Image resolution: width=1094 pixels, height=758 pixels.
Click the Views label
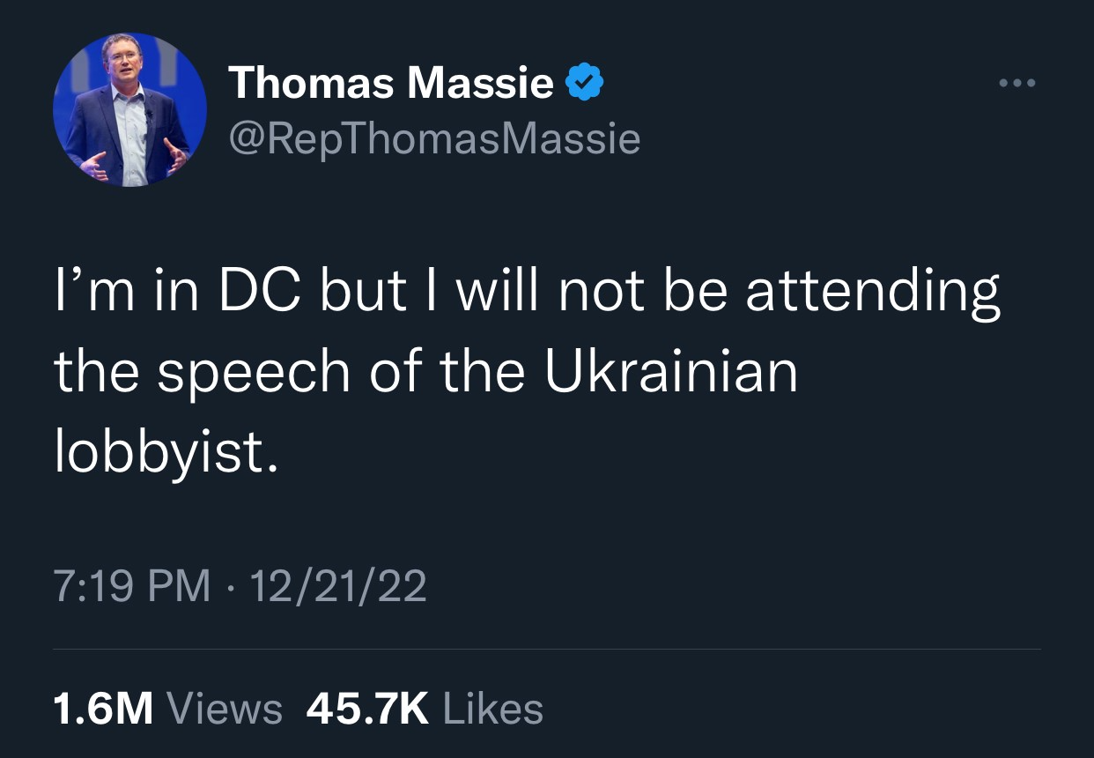[x=224, y=709]
